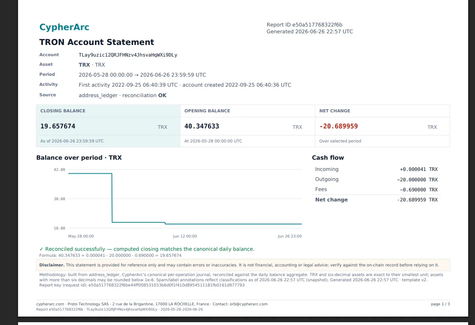Click the Asset value TRX · TRX

tap(92, 65)
